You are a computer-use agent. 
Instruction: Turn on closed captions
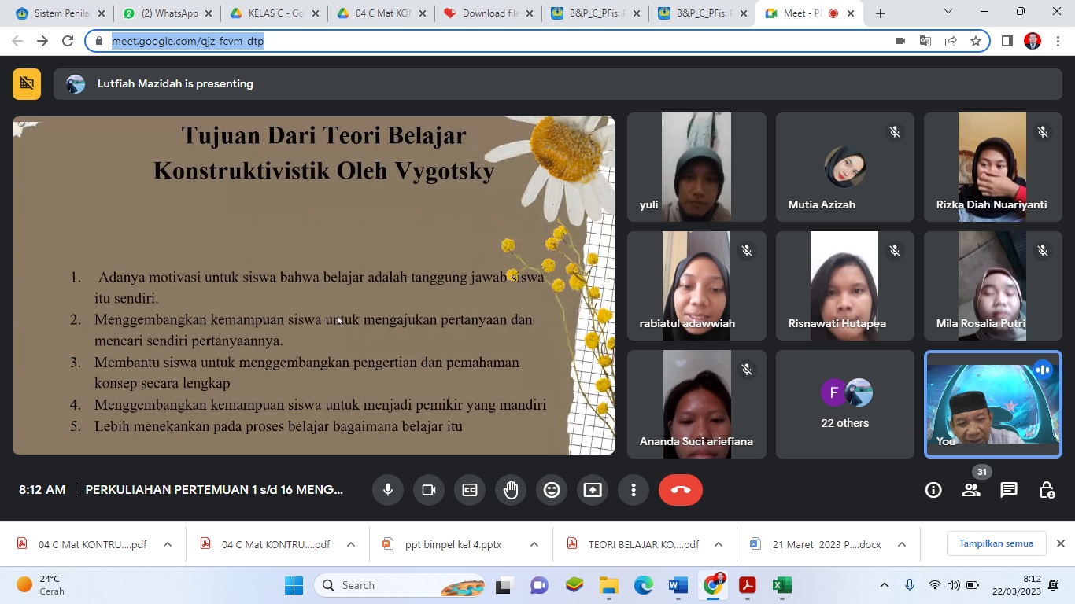click(x=470, y=490)
